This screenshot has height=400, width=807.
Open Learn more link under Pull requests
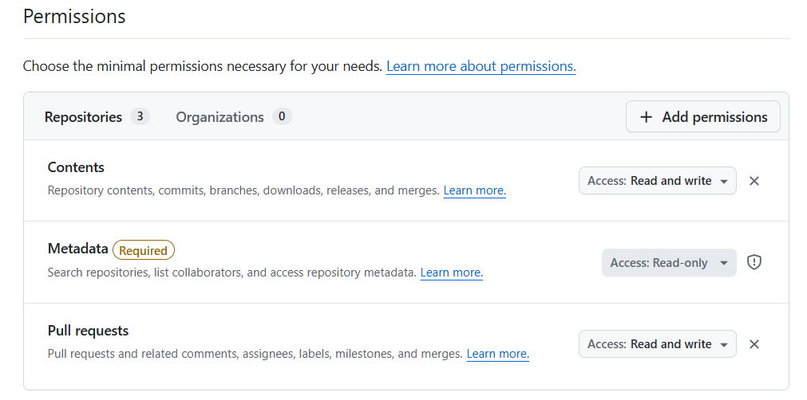tap(497, 354)
